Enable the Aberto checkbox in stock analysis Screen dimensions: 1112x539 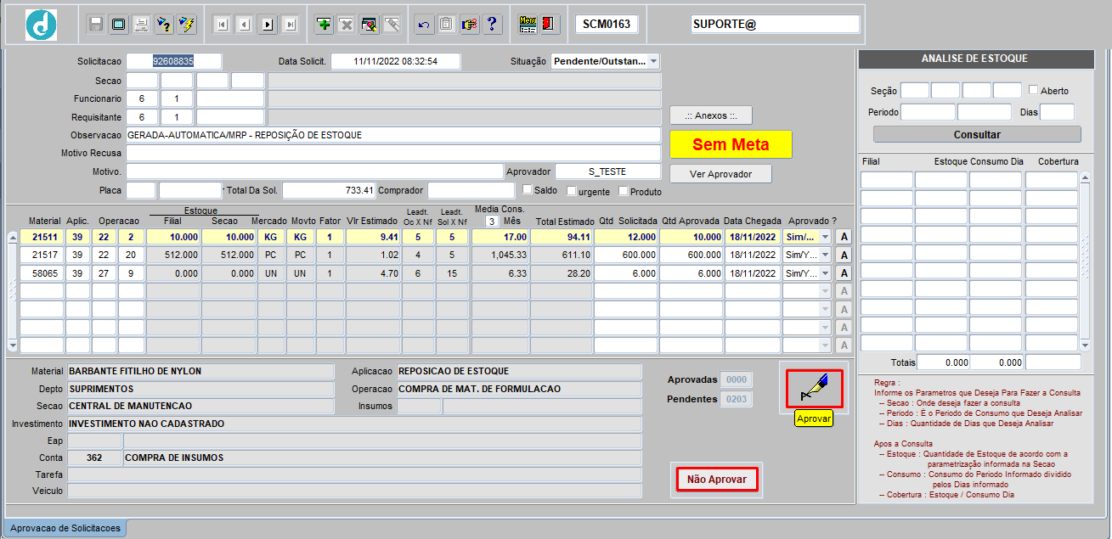1033,90
